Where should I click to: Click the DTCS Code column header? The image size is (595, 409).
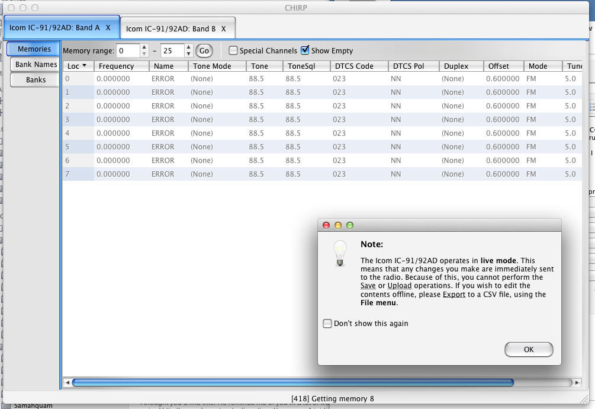[x=359, y=66]
